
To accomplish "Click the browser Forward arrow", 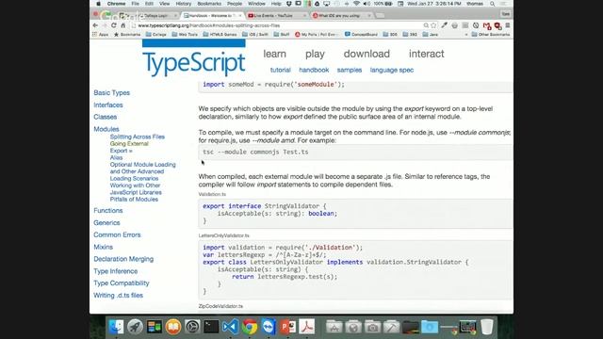I will point(105,25).
